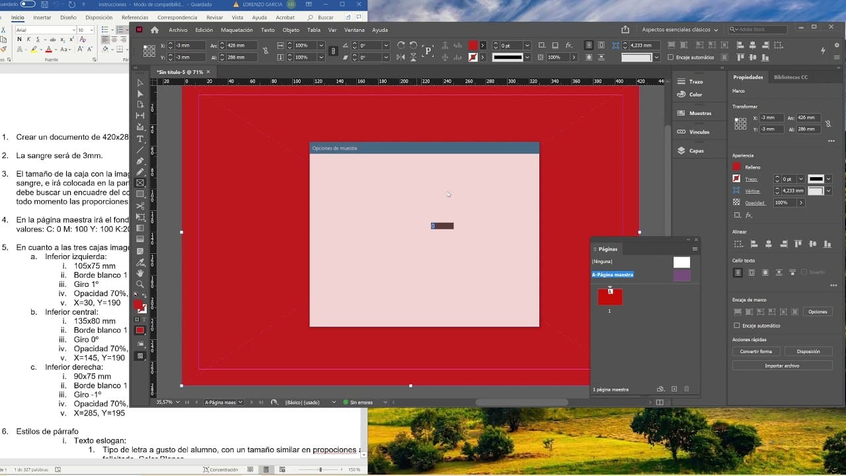Image resolution: width=846 pixels, height=476 pixels.
Task: Open the Capas layers panel
Action: (x=691, y=151)
